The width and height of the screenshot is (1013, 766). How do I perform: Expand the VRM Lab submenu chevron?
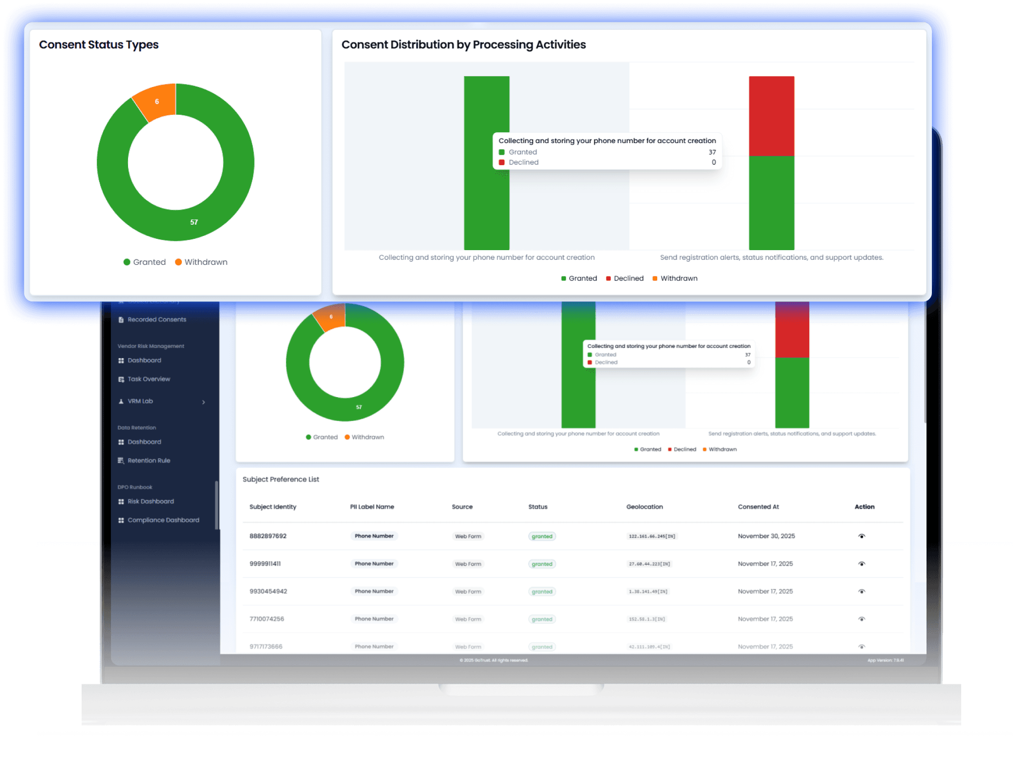(203, 402)
